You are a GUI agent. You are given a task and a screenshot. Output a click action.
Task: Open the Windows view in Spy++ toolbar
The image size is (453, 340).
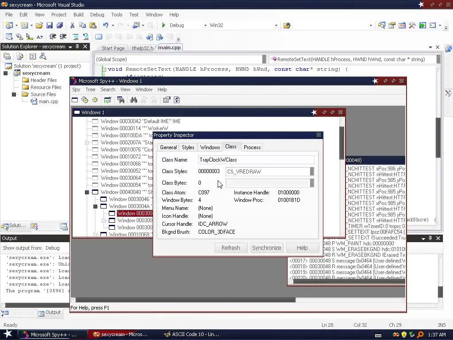pyautogui.click(x=75, y=100)
